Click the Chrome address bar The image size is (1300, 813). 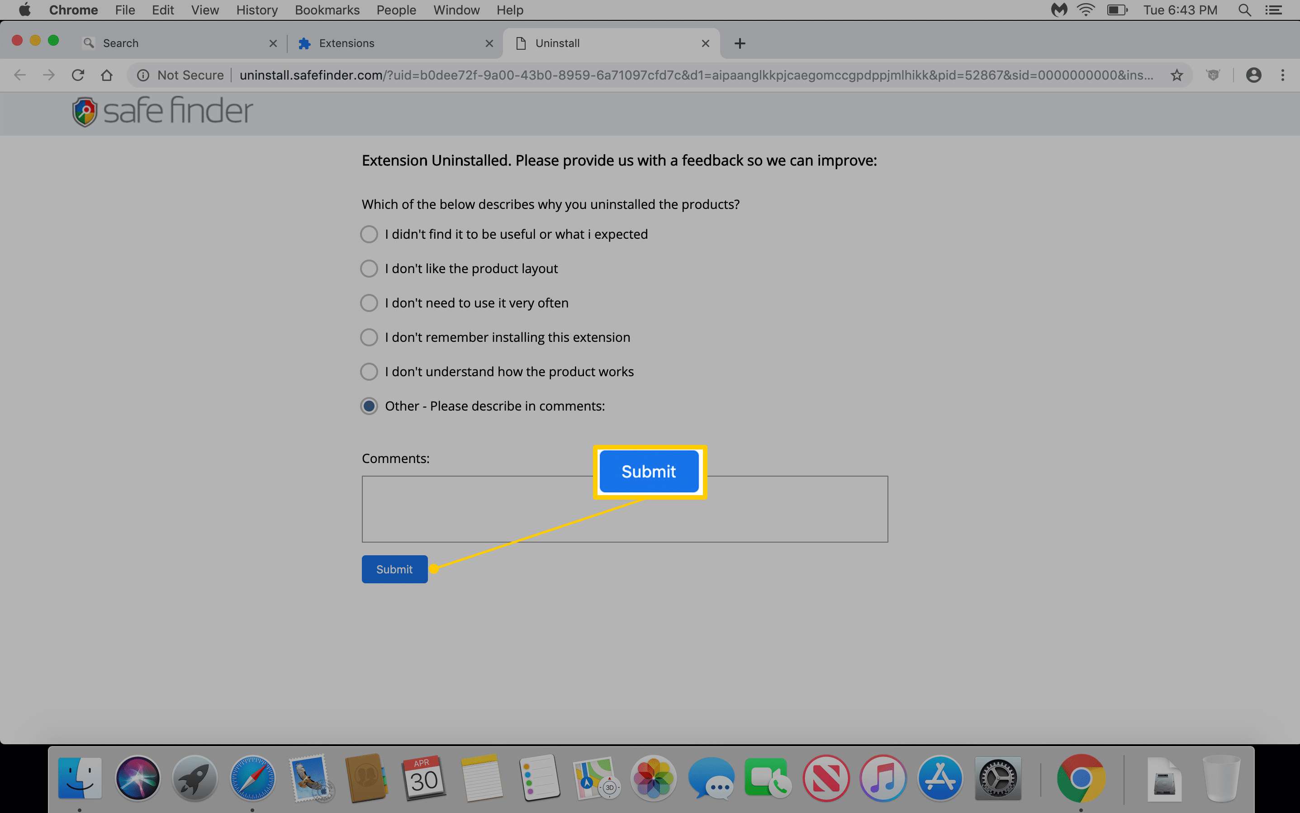(x=650, y=75)
